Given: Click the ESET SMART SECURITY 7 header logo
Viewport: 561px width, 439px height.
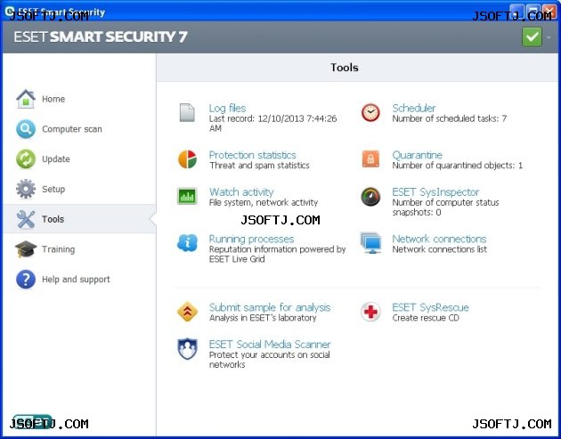Looking at the screenshot, I should [100, 37].
